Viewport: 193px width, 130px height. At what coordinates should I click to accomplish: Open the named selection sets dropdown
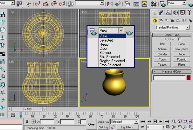pos(89,3)
